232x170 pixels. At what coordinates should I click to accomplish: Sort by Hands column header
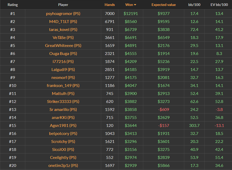click(110, 5)
